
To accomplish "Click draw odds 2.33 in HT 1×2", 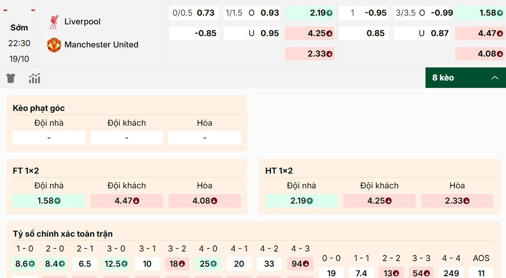I will (457, 201).
